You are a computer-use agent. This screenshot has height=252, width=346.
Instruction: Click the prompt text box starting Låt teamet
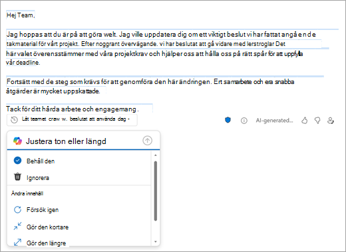72,120
